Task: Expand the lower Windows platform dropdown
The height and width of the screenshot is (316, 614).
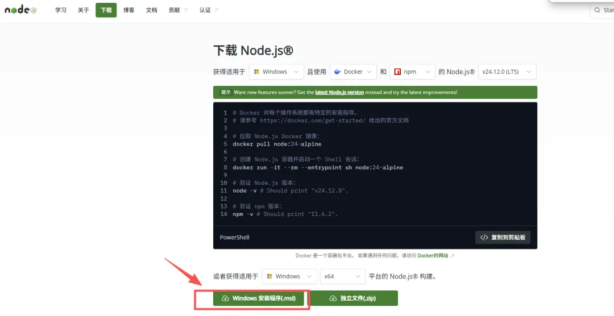Action: point(289,276)
